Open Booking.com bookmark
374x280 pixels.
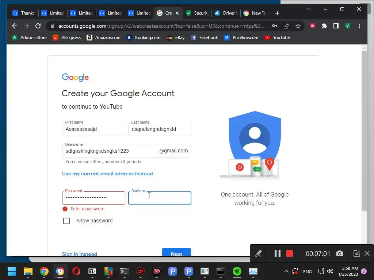tap(144, 38)
